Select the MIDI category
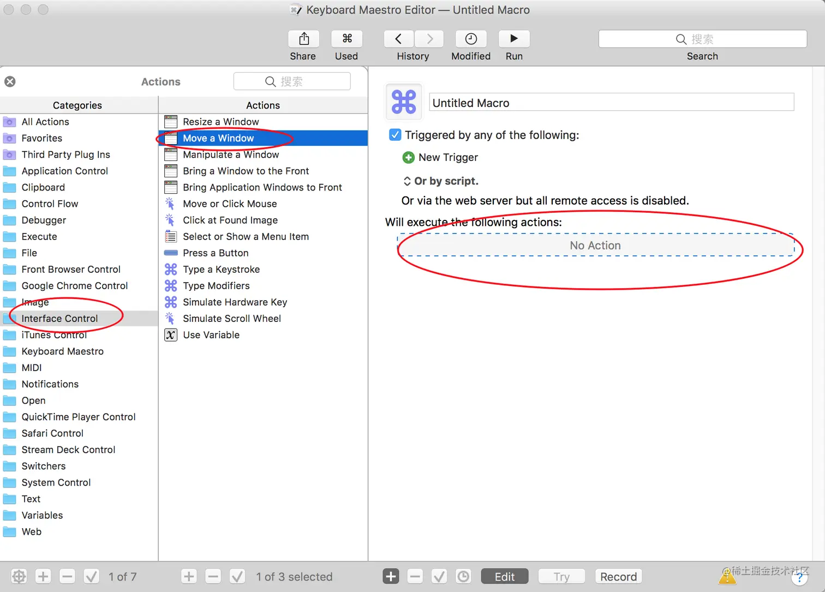825x592 pixels. 79,368
